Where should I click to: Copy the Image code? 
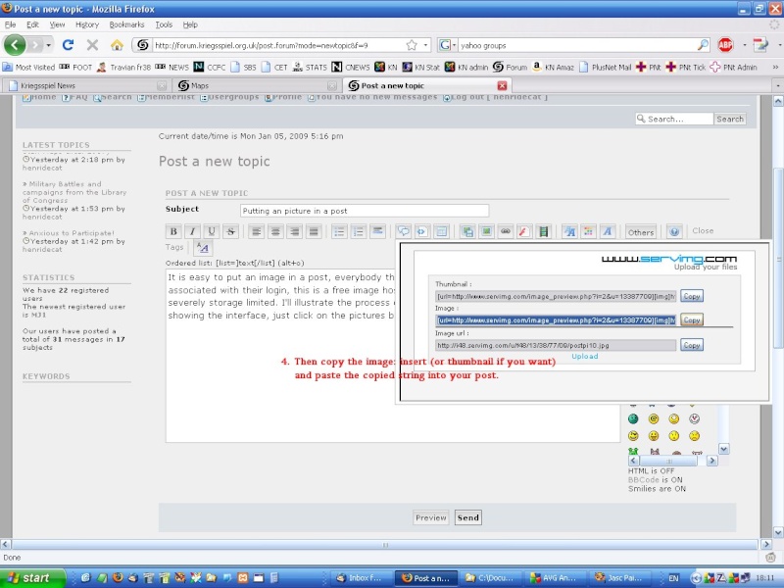(x=692, y=320)
